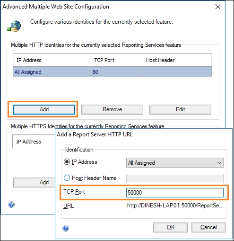Click OK in Add Report Server URL

pos(170,227)
